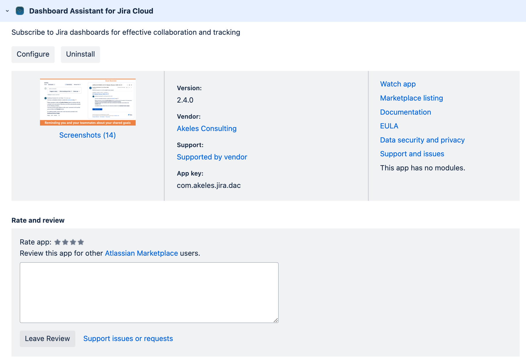Screen dimensions: 526x362
Task: Open the Configure page for the app
Action: (x=33, y=54)
